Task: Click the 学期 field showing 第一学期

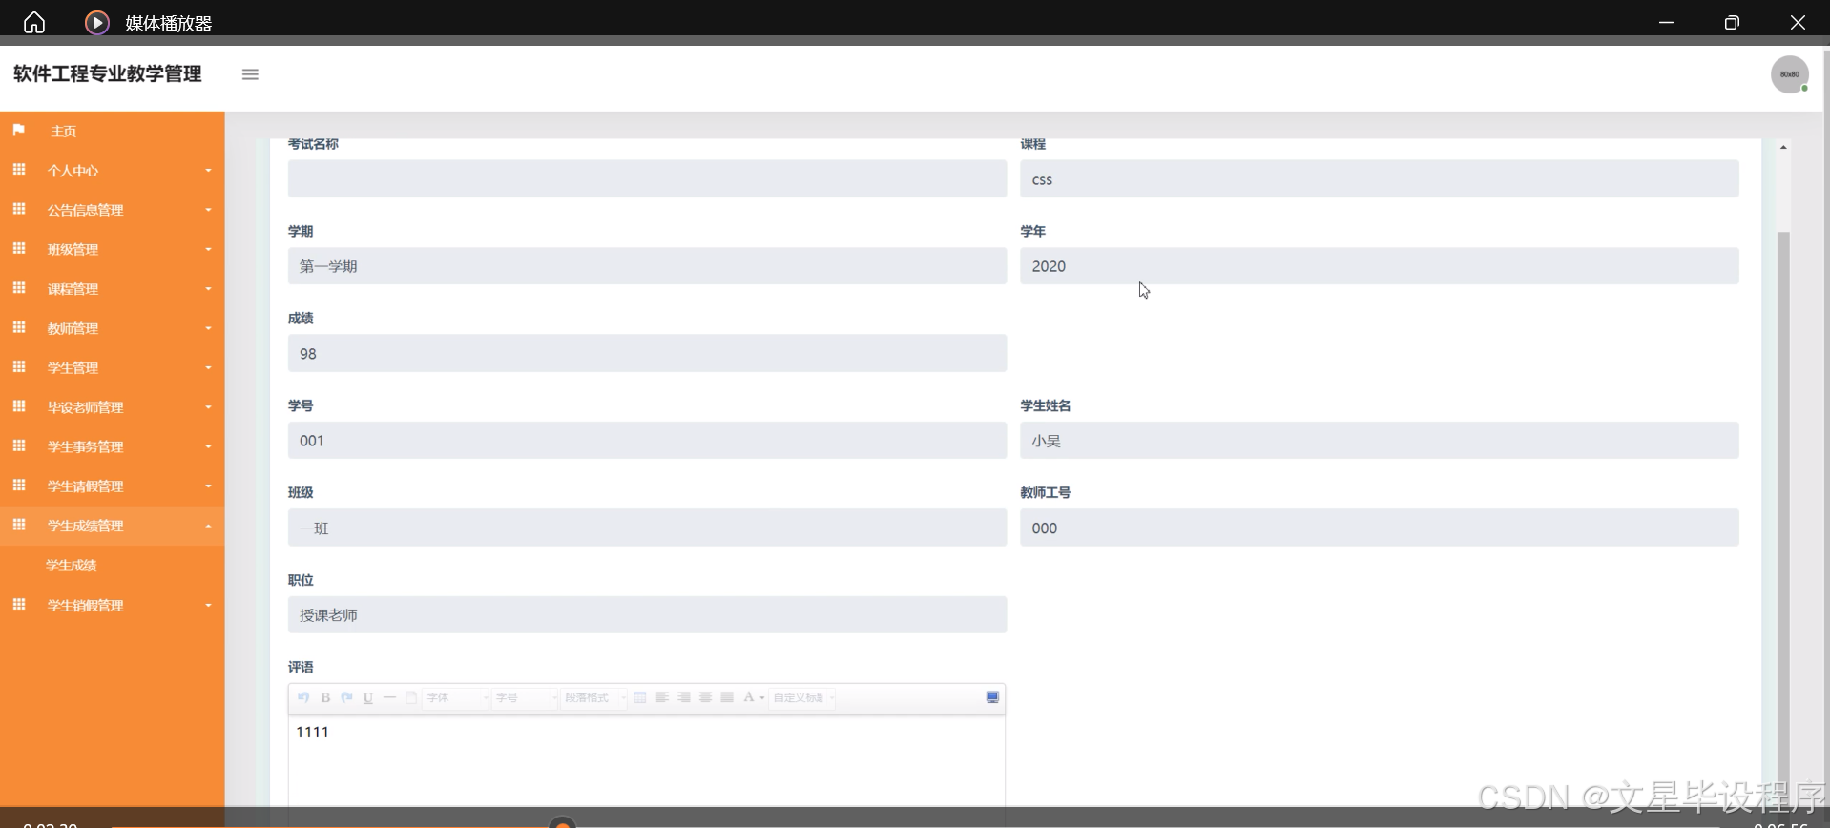Action: pos(647,266)
